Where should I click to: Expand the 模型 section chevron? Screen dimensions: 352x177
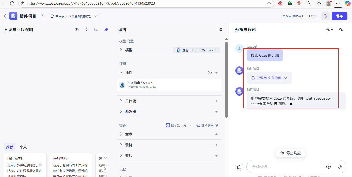[x=121, y=50]
